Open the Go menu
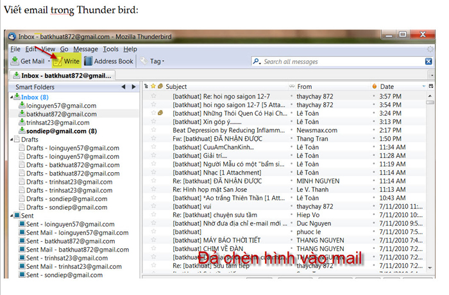Viewport: 449px width, 295px height. point(64,49)
